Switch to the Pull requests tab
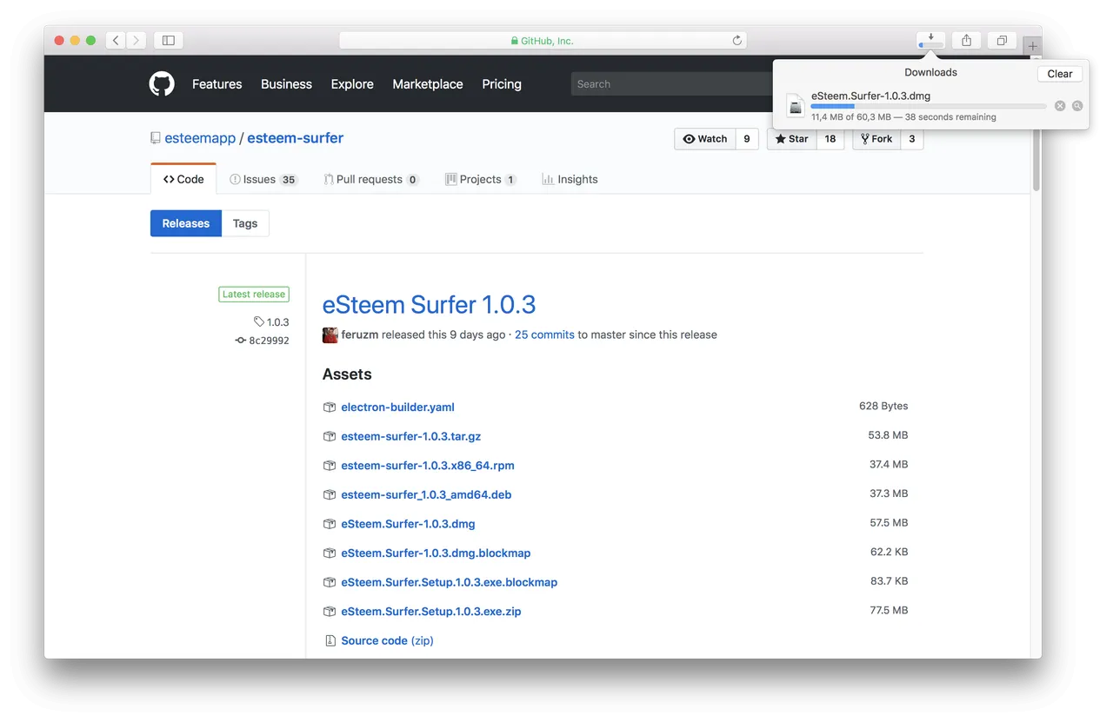The width and height of the screenshot is (1113, 722). (x=371, y=179)
